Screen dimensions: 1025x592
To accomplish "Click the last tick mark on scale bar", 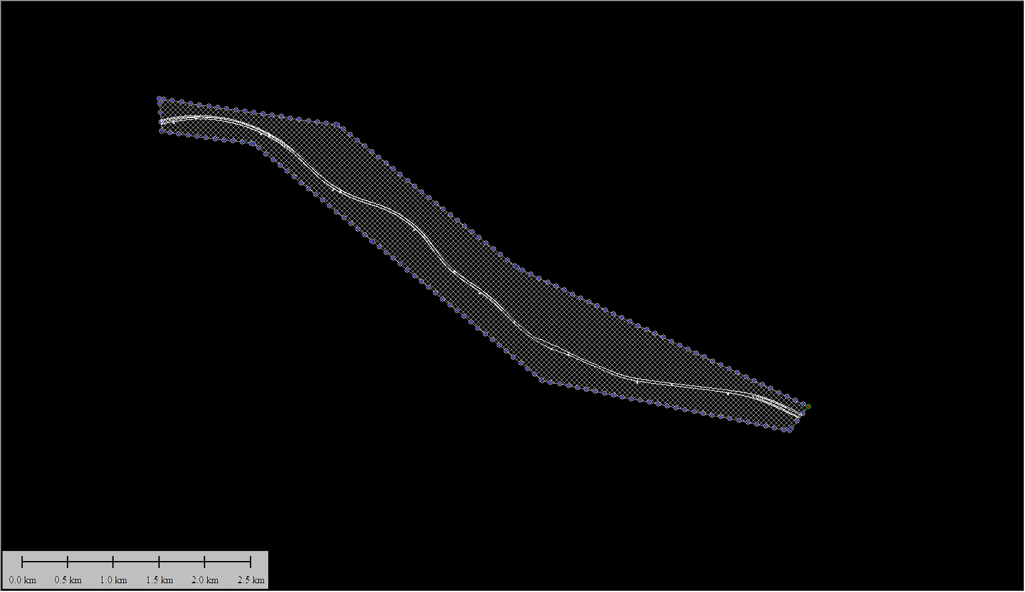I will coord(251,562).
